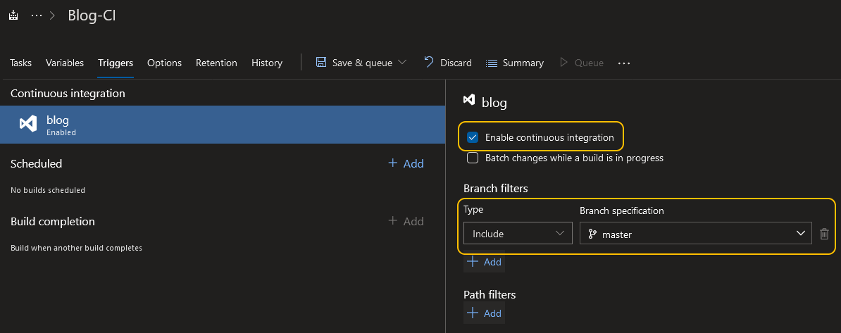Click the Visual Studio icon next to blog heading
The height and width of the screenshot is (333, 841).
click(x=468, y=102)
